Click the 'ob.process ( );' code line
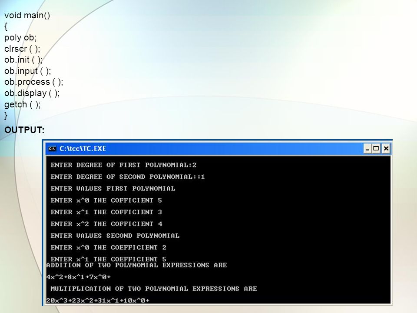Viewport: 417px width, 313px height. pyautogui.click(x=33, y=82)
